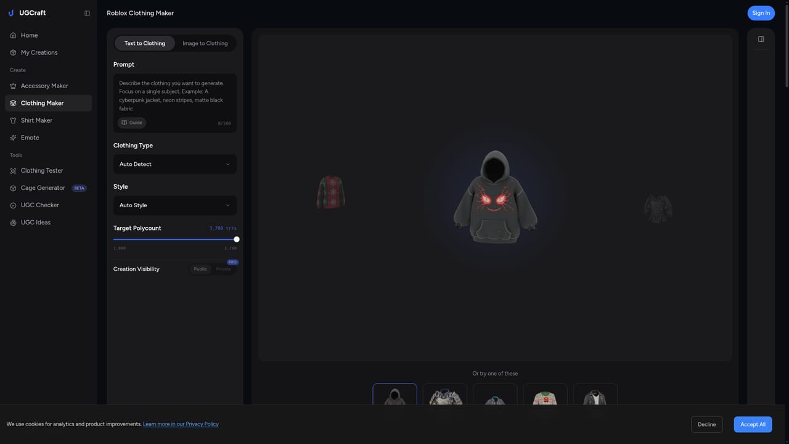Collapse the left sidebar panel icon
The image size is (789, 444).
tap(87, 13)
